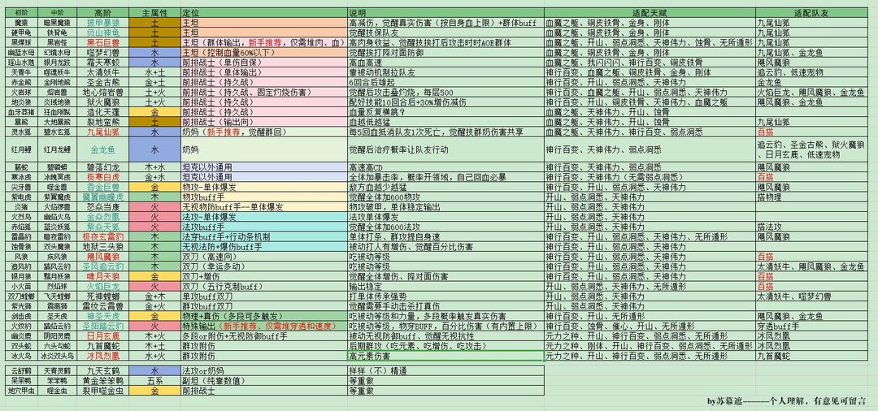Click the red 极夜玄雷豹 cell
The height and width of the screenshot is (411, 878).
point(102,236)
